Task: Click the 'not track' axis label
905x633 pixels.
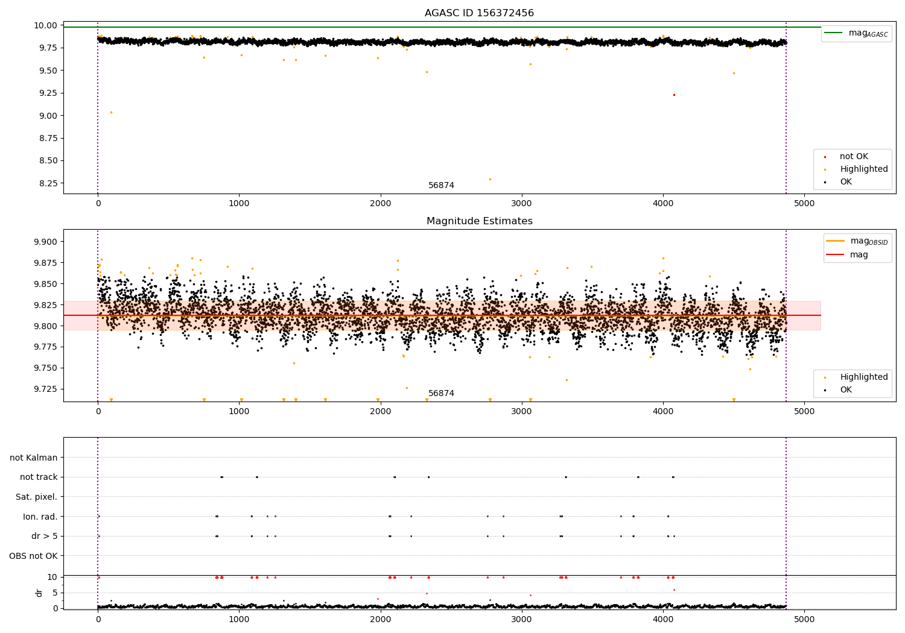Action: pos(39,477)
